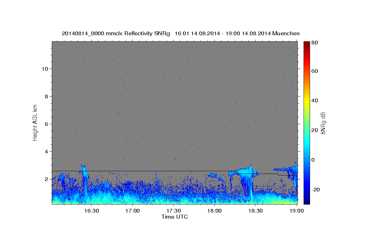Click the colorbar value 60
The height and width of the screenshot is (245, 368).
[315, 71]
